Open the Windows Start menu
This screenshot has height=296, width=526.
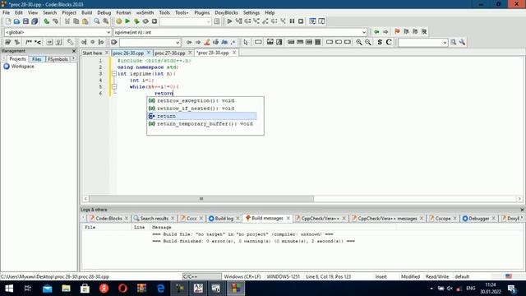pyautogui.click(x=9, y=288)
